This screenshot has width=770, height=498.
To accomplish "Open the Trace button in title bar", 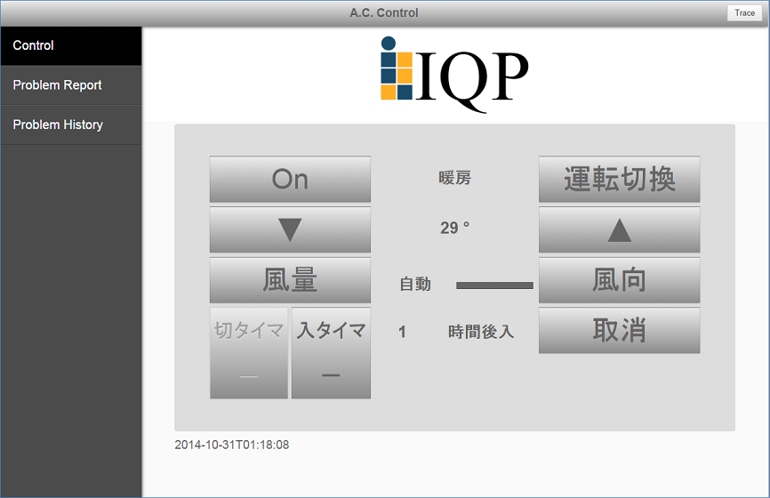I will point(744,12).
